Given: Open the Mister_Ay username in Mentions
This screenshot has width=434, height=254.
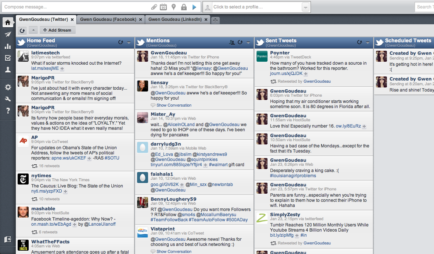Looking at the screenshot, I should [x=163, y=114].
